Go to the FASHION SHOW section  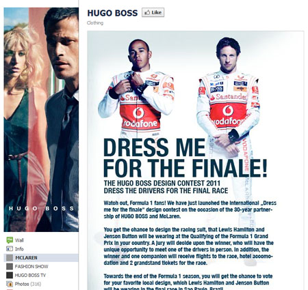tap(31, 266)
